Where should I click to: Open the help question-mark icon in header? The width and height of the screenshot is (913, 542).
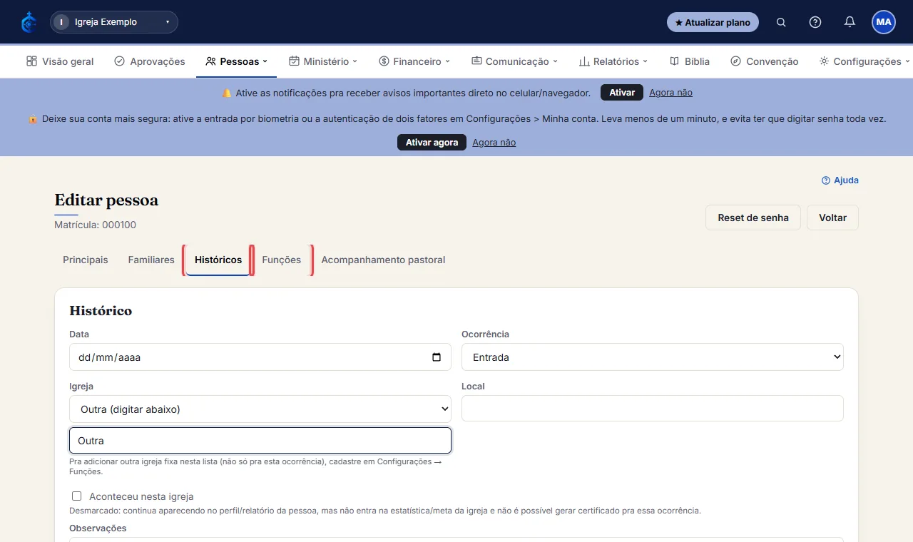tap(815, 22)
